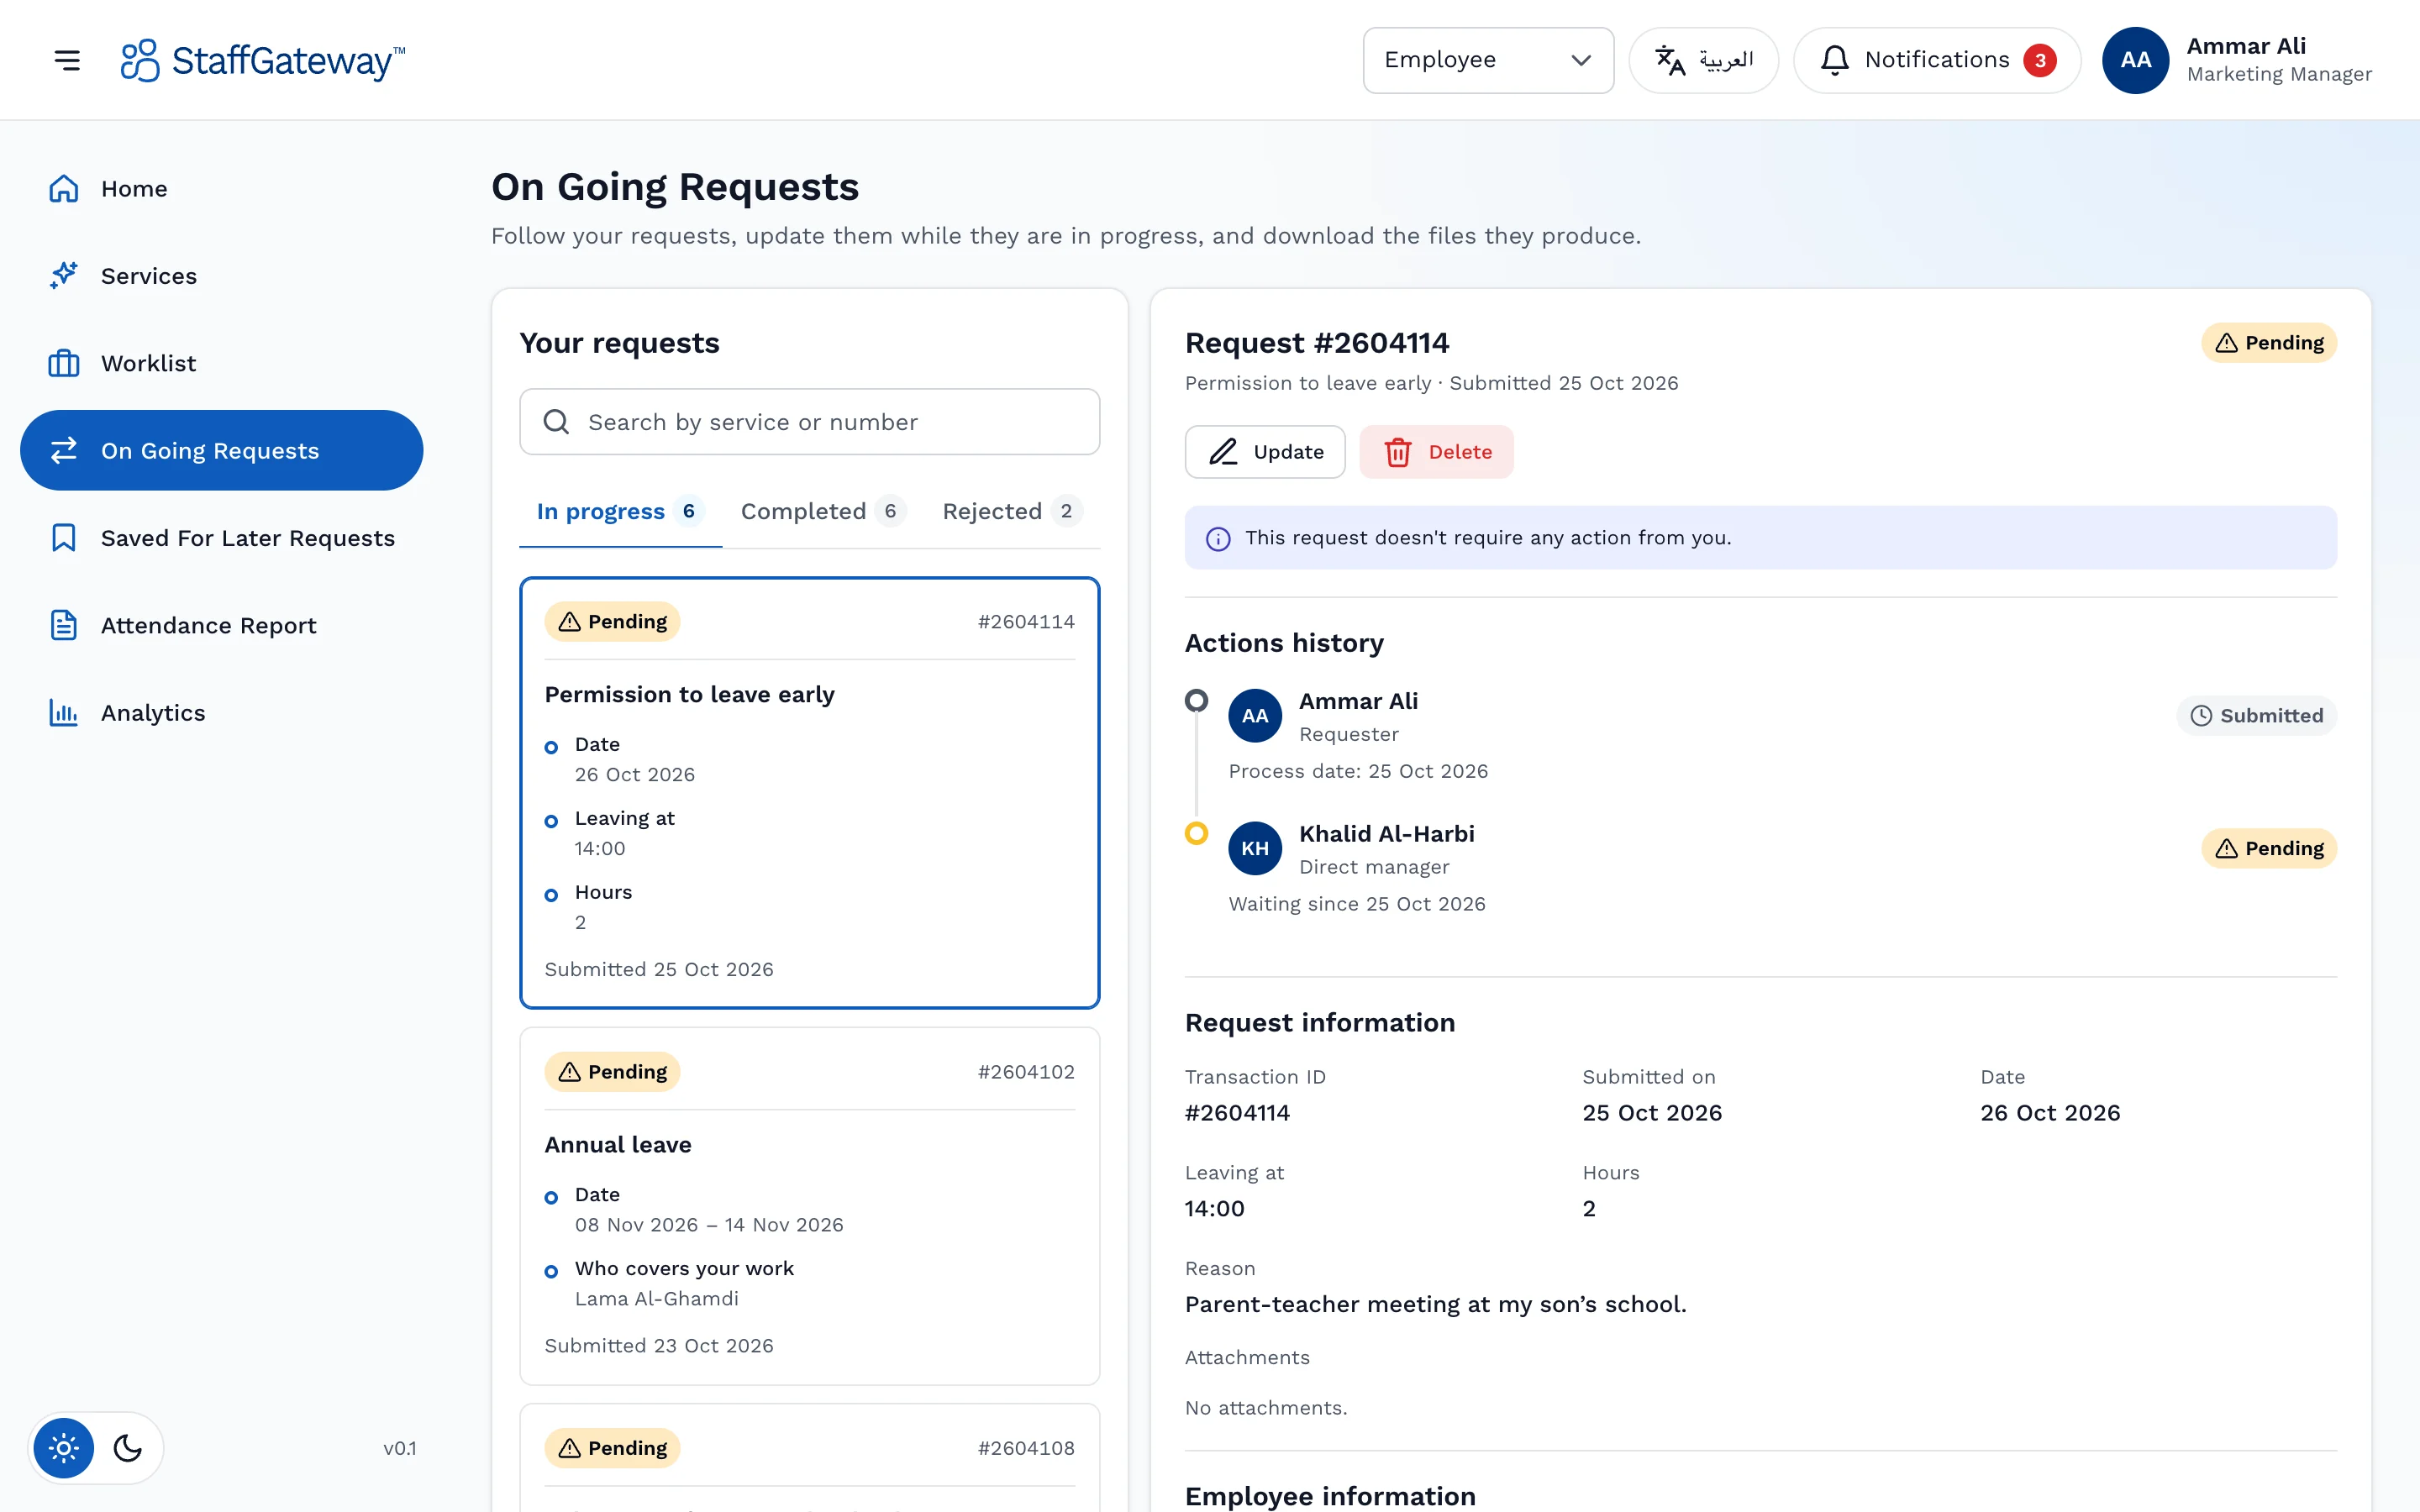Screen dimensions: 2420x1512
Task: Select On Going Requests in sidebar
Action: pyautogui.click(x=221, y=451)
